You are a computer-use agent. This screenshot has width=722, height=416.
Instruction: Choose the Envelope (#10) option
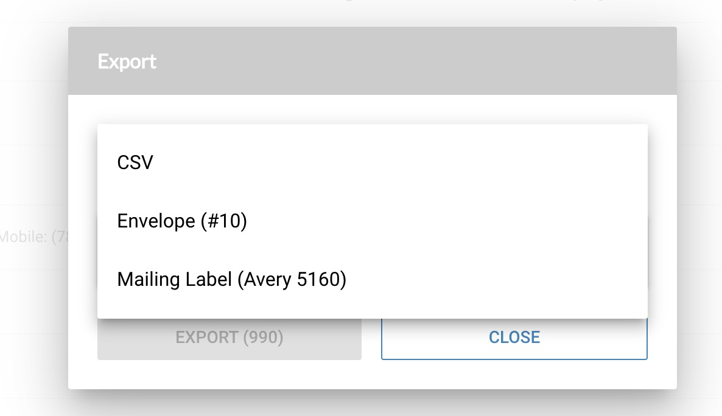pyautogui.click(x=372, y=221)
